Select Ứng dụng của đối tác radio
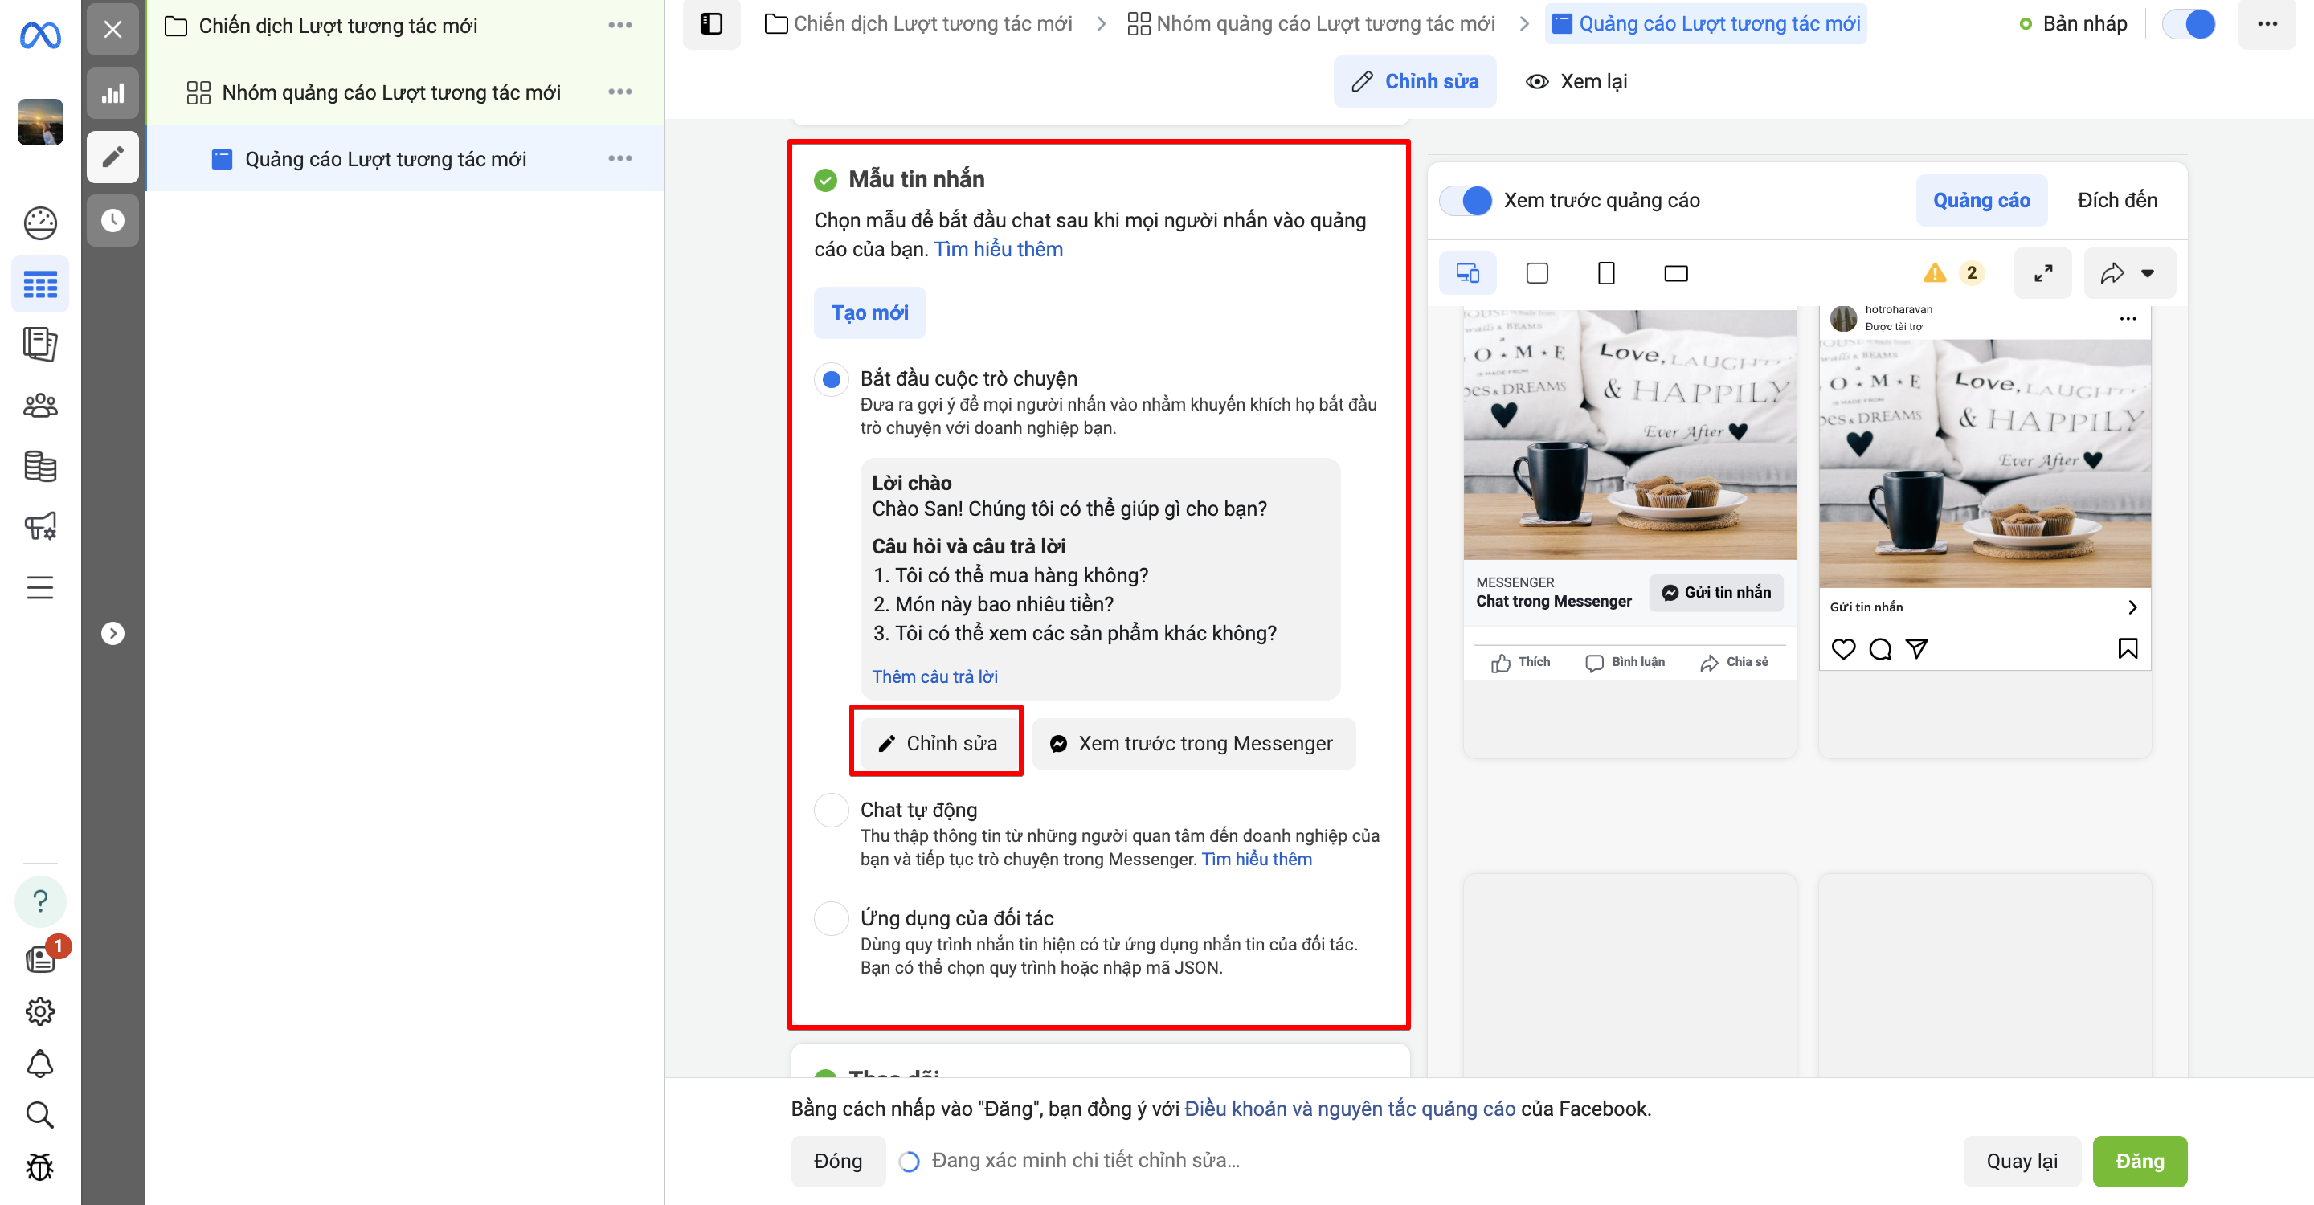This screenshot has height=1205, width=2314. click(831, 917)
